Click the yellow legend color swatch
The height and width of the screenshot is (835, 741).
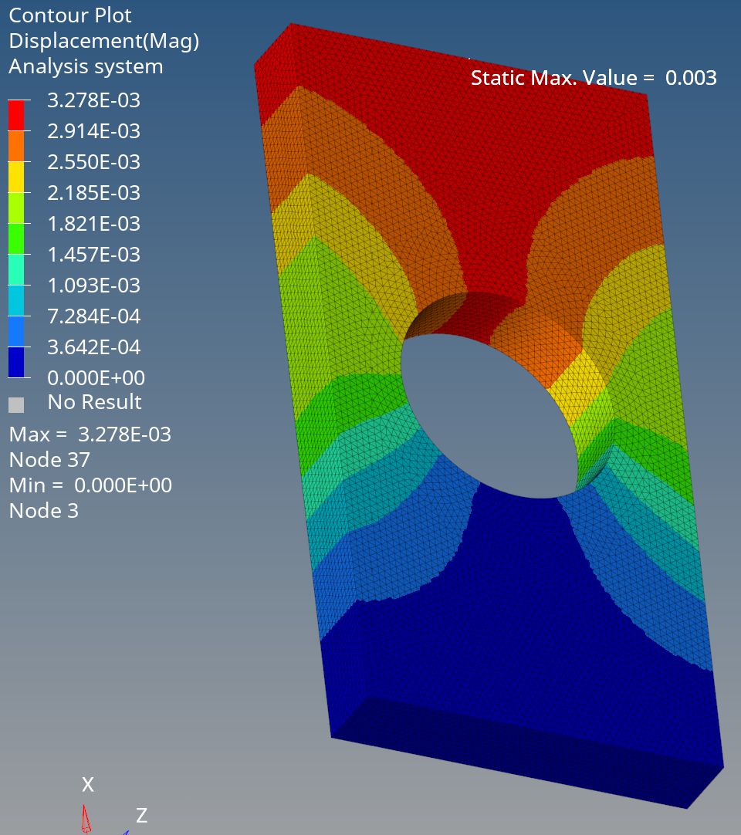coord(16,177)
